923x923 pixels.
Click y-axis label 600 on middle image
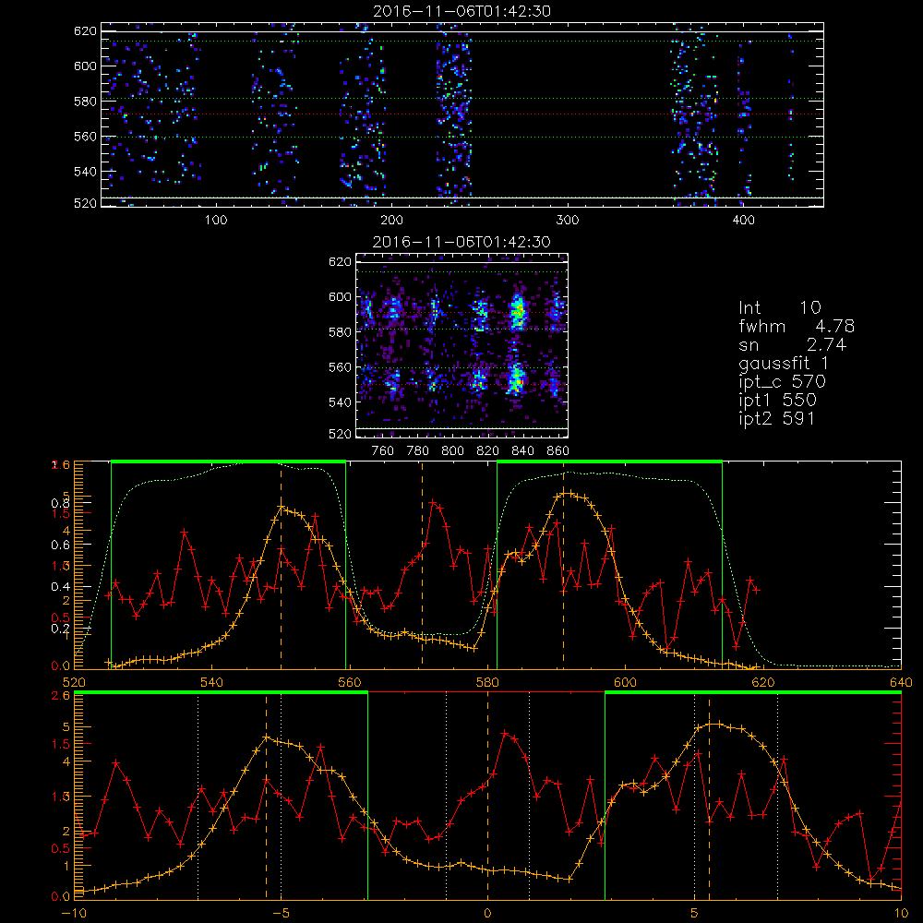tap(341, 296)
